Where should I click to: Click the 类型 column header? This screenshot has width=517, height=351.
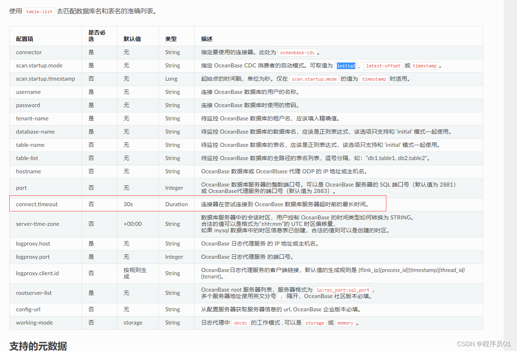170,39
